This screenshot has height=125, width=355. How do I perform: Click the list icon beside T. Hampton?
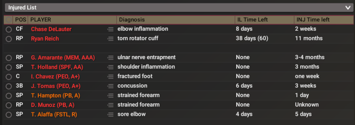click(x=110, y=96)
